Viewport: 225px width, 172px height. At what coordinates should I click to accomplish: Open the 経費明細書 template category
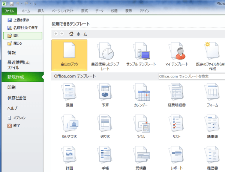(177, 92)
